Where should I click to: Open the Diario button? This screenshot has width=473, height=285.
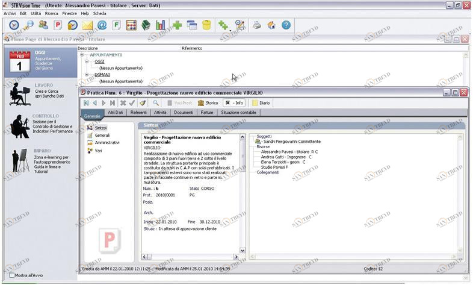[x=261, y=103]
